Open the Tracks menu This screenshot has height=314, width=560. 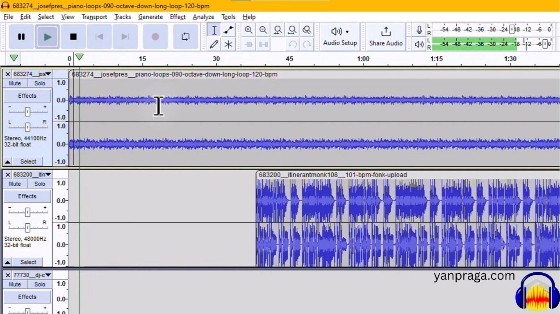123,17
